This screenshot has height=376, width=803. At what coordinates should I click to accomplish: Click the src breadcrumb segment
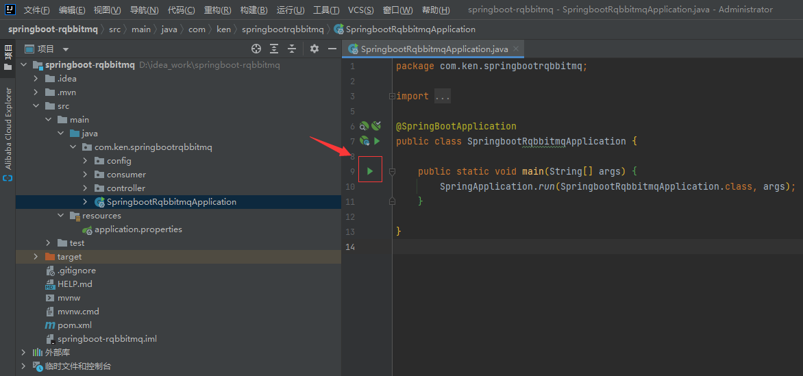114,29
